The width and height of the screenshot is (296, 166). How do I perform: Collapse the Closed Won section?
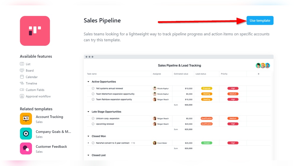pos(88,136)
